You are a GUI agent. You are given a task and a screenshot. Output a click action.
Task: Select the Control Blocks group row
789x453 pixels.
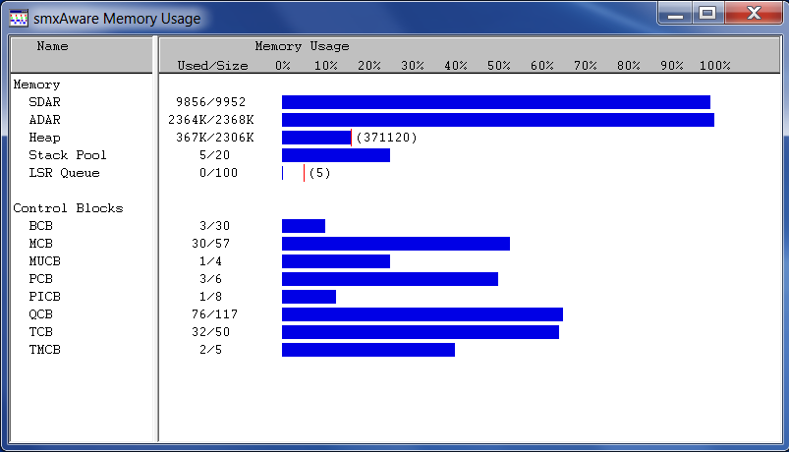[x=68, y=208]
